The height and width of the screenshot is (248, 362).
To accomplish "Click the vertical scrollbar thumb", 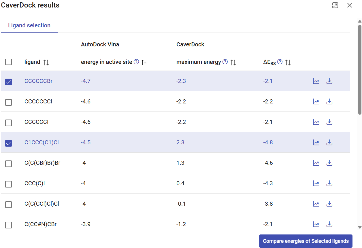I will (360, 69).
